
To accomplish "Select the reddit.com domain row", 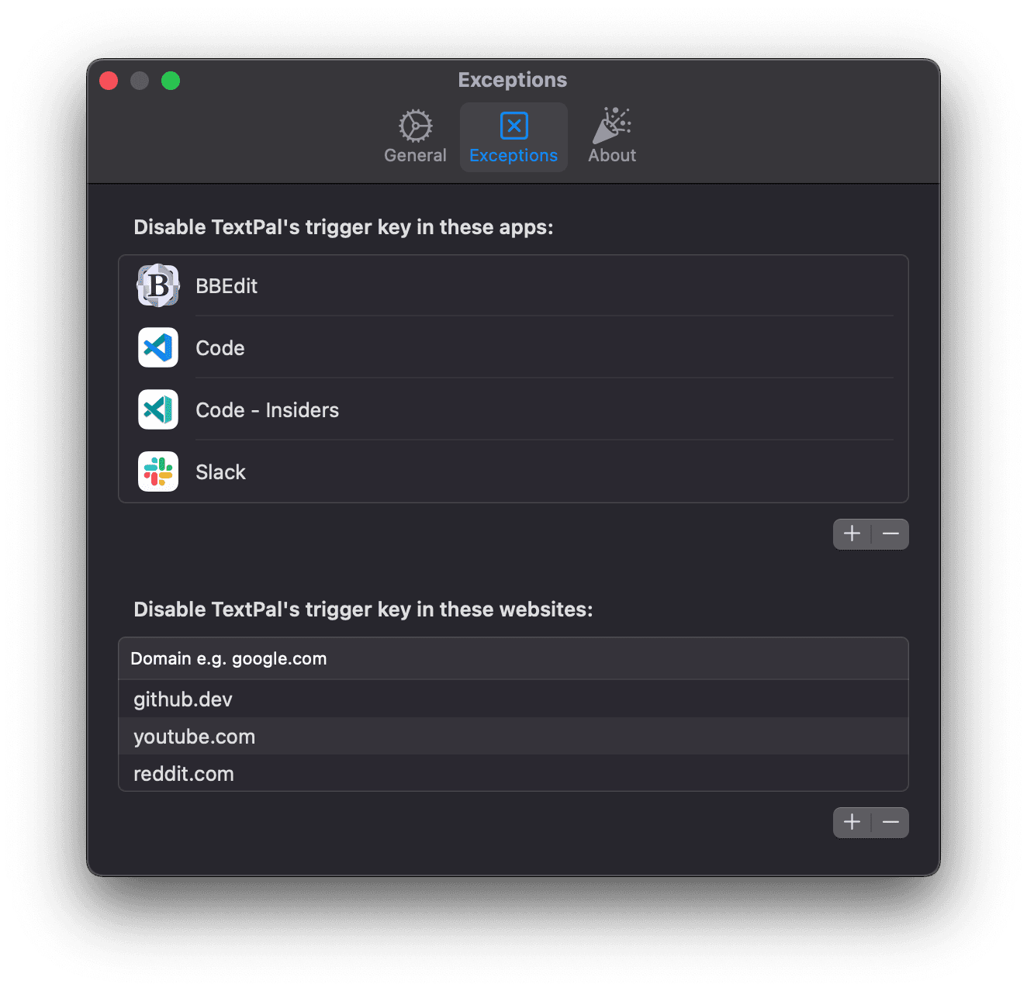I will tap(184, 774).
